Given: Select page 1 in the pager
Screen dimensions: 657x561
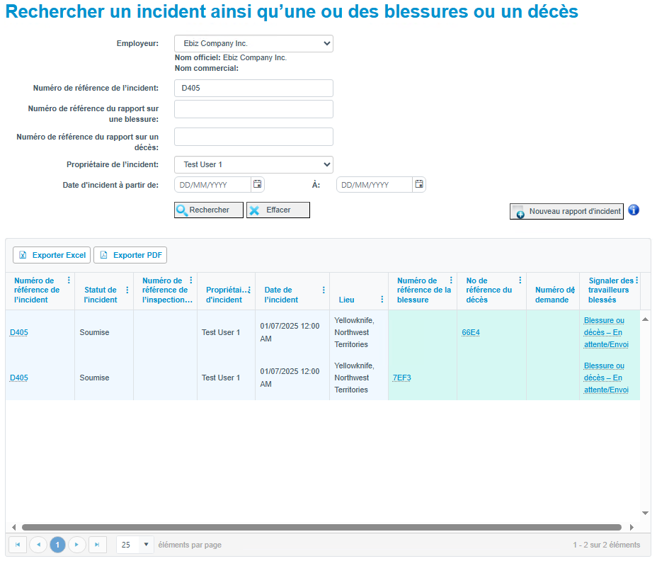Looking at the screenshot, I should coord(57,545).
